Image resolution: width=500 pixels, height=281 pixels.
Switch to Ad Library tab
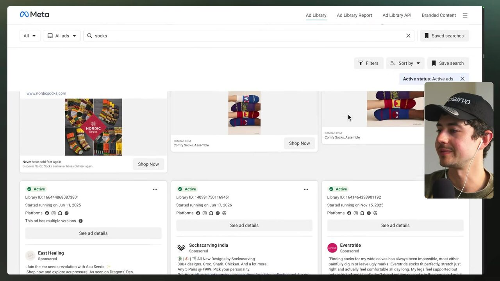(316, 15)
